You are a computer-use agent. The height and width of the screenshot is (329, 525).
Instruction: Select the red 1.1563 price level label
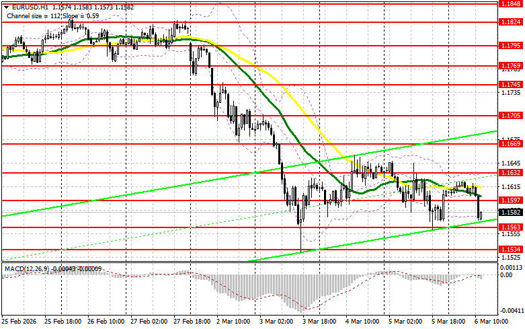coord(510,227)
